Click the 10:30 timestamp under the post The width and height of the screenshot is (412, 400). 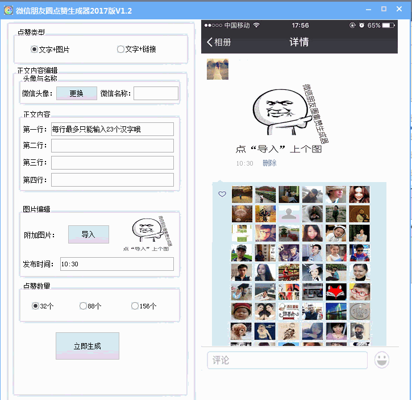pyautogui.click(x=244, y=163)
